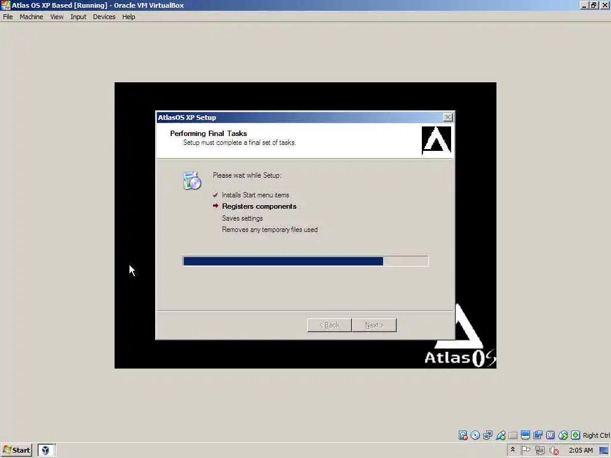611x458 pixels.
Task: Click the optical disk indicator icon
Action: point(475,435)
